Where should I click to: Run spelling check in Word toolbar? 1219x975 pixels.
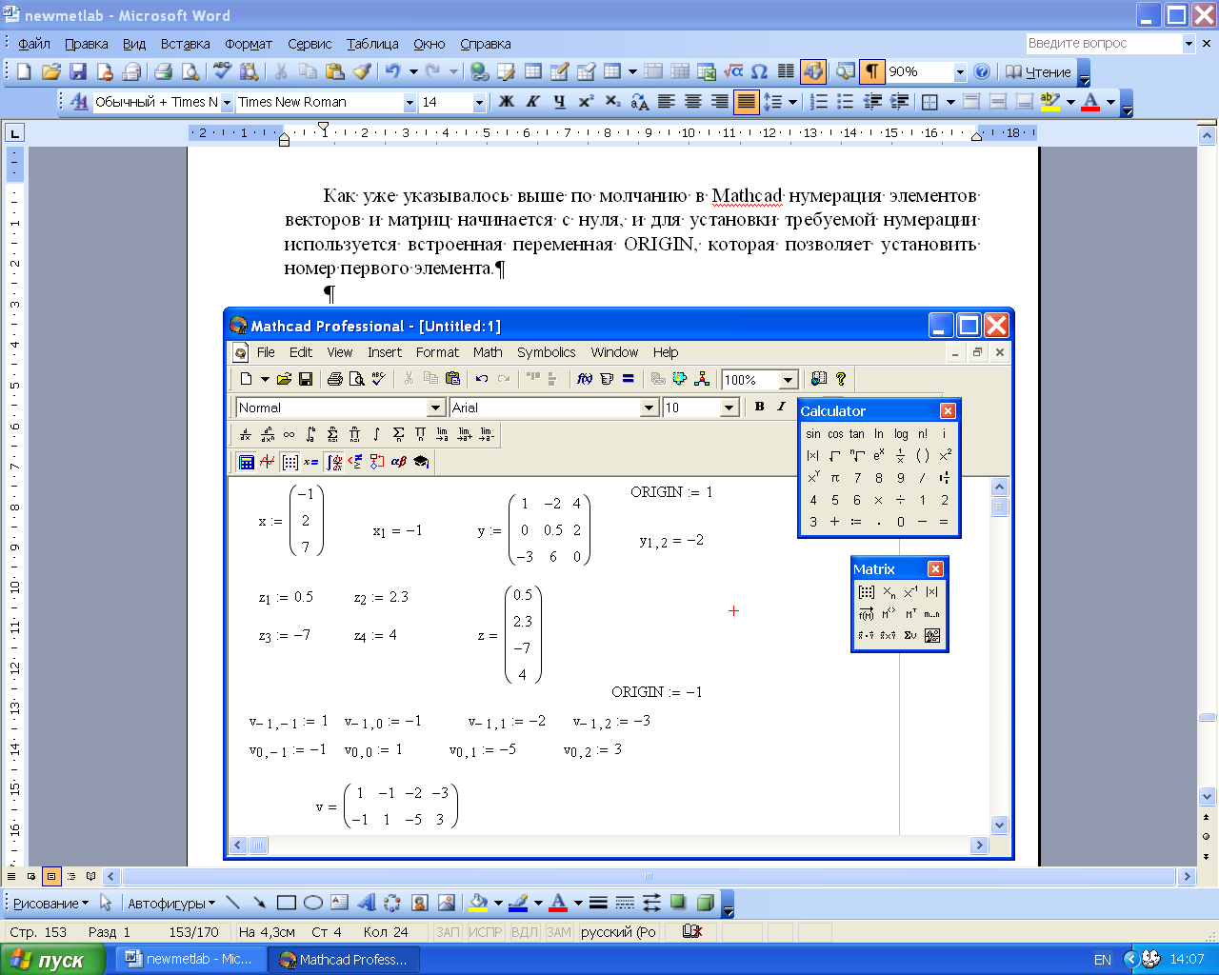[x=222, y=71]
